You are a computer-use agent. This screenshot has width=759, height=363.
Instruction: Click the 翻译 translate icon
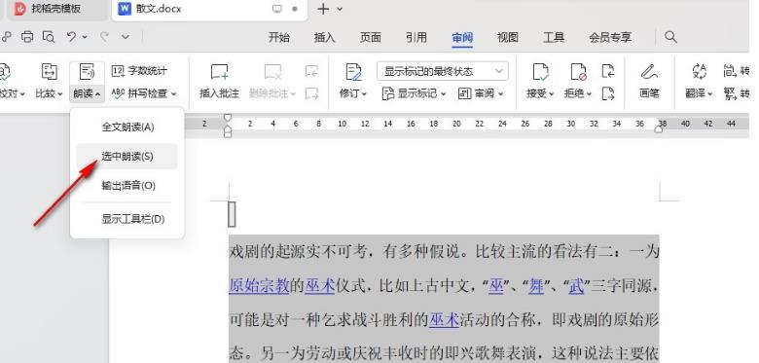point(699,72)
